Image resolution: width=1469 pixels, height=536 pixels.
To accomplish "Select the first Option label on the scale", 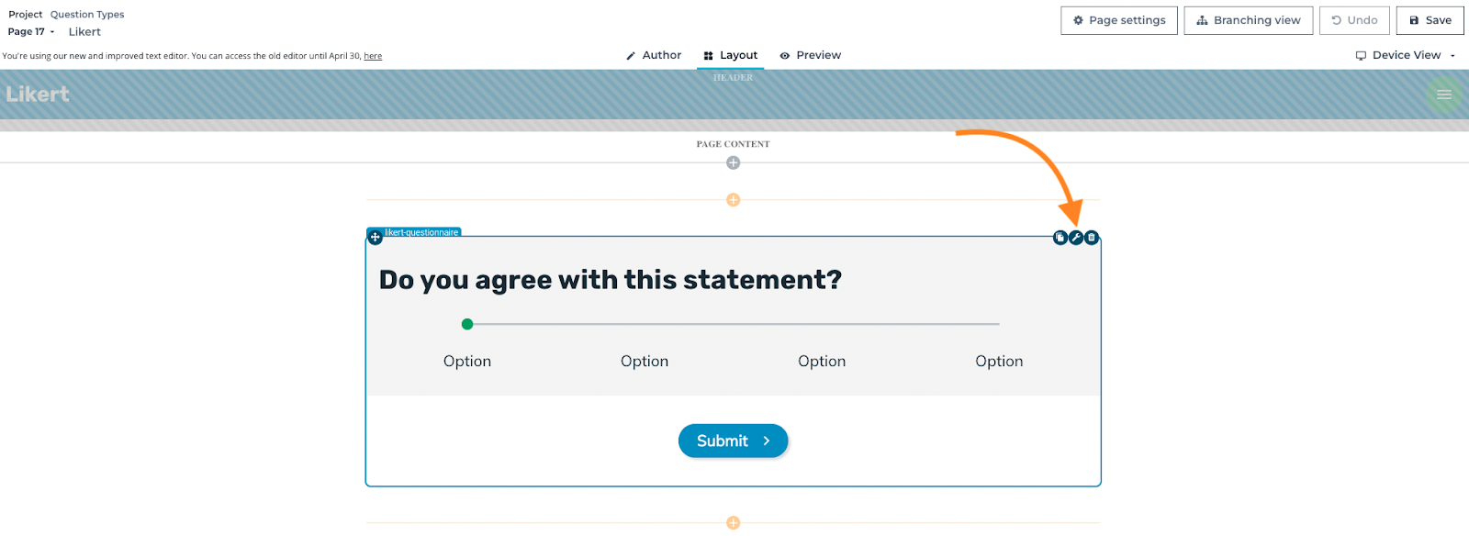I will coord(467,362).
